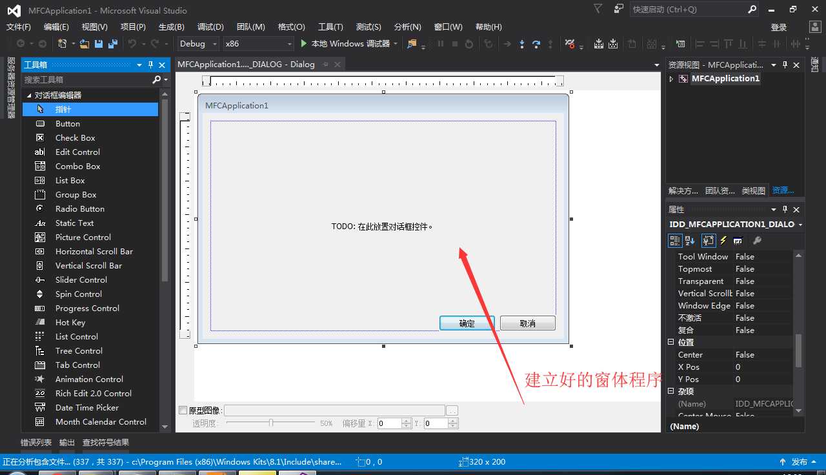This screenshot has height=475, width=826.
Task: Click the 取消 button on dialog
Action: [528, 323]
